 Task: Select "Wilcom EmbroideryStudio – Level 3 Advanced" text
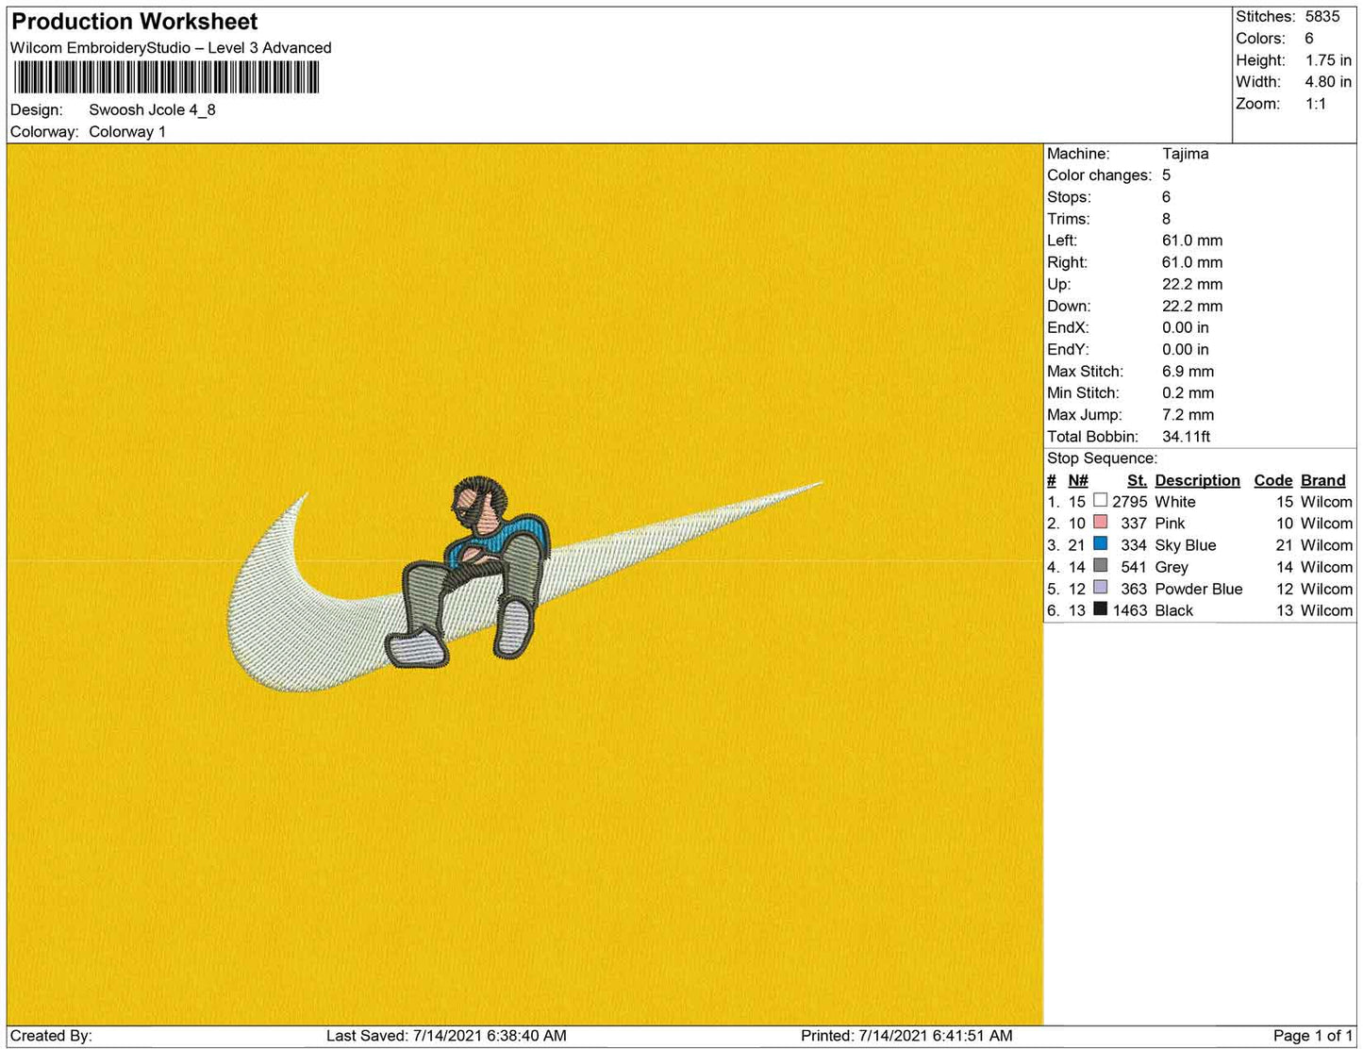[171, 48]
